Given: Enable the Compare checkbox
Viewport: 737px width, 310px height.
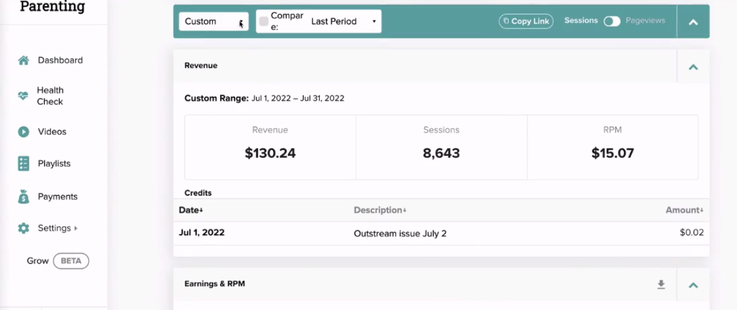Looking at the screenshot, I should [264, 21].
